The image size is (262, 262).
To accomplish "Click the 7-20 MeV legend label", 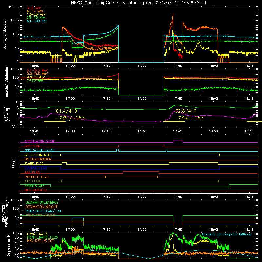I will pyautogui.click(x=35, y=80).
